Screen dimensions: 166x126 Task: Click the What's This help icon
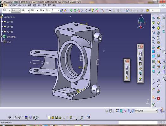(x=82, y=117)
